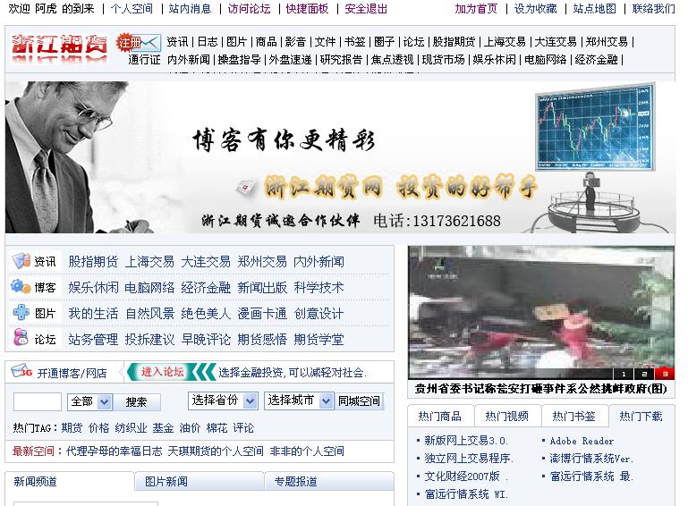
Task: Open 现货市场 in the navigation bar
Action: pos(443,60)
